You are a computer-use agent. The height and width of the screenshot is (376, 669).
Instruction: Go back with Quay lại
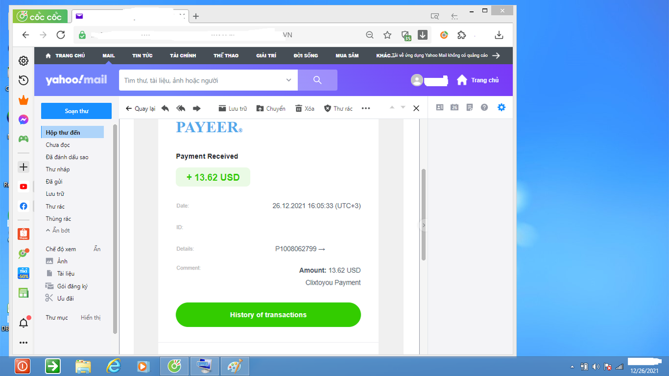pyautogui.click(x=141, y=109)
